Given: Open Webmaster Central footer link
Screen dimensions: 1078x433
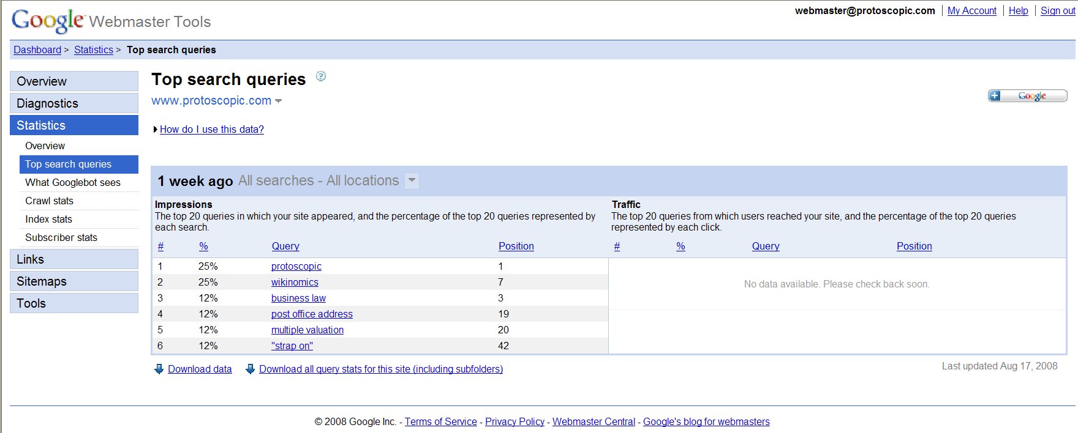Looking at the screenshot, I should point(594,421).
